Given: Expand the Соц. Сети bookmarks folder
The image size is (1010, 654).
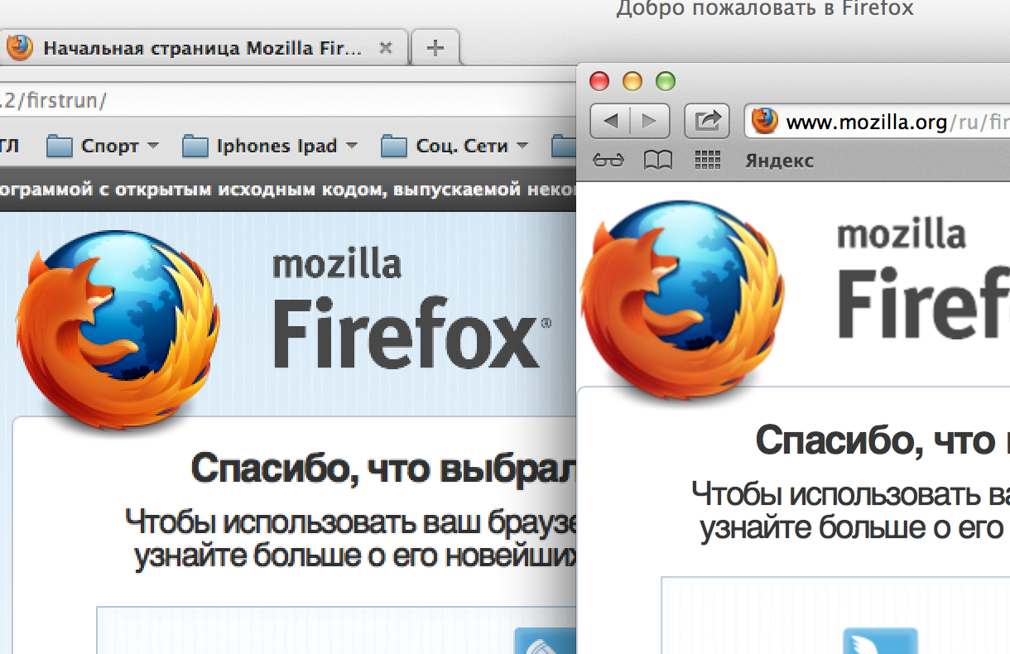Looking at the screenshot, I should coord(454,147).
